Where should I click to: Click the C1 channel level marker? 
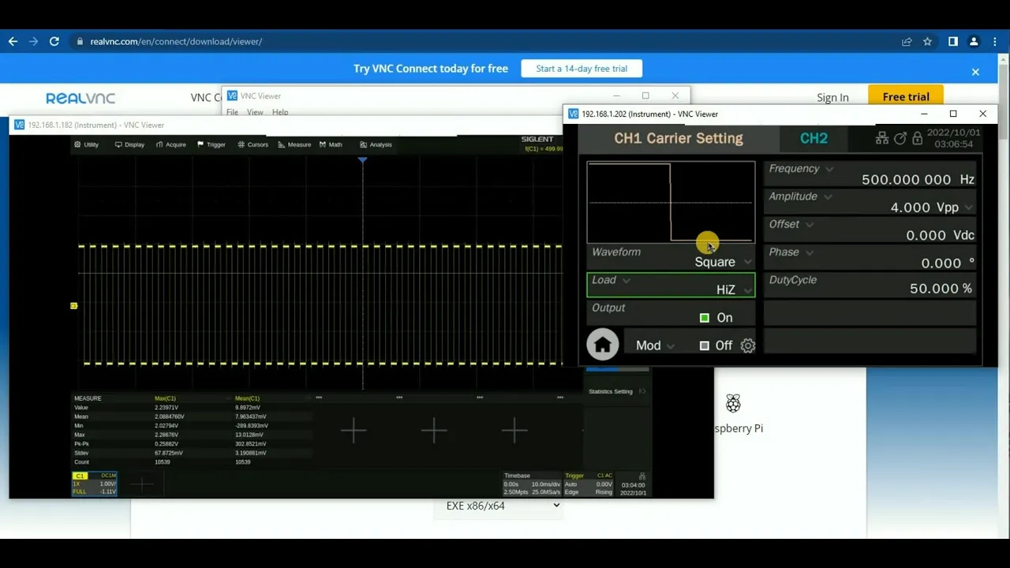tap(73, 305)
